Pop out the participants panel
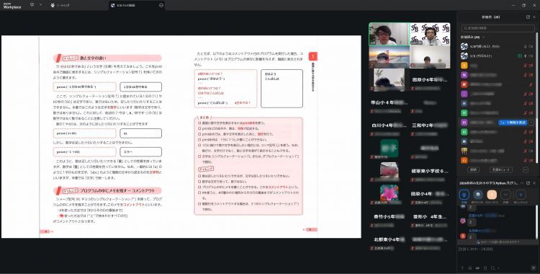Image resolution: width=540 pixels, height=274 pixels. pyautogui.click(x=528, y=17)
